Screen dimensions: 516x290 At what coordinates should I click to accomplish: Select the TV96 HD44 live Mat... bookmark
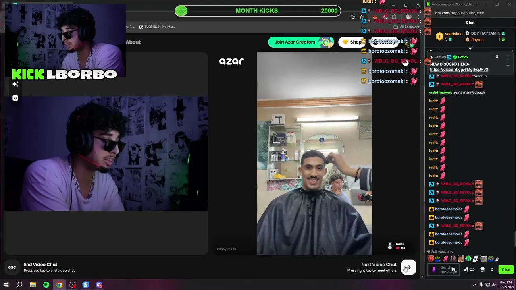click(x=157, y=27)
